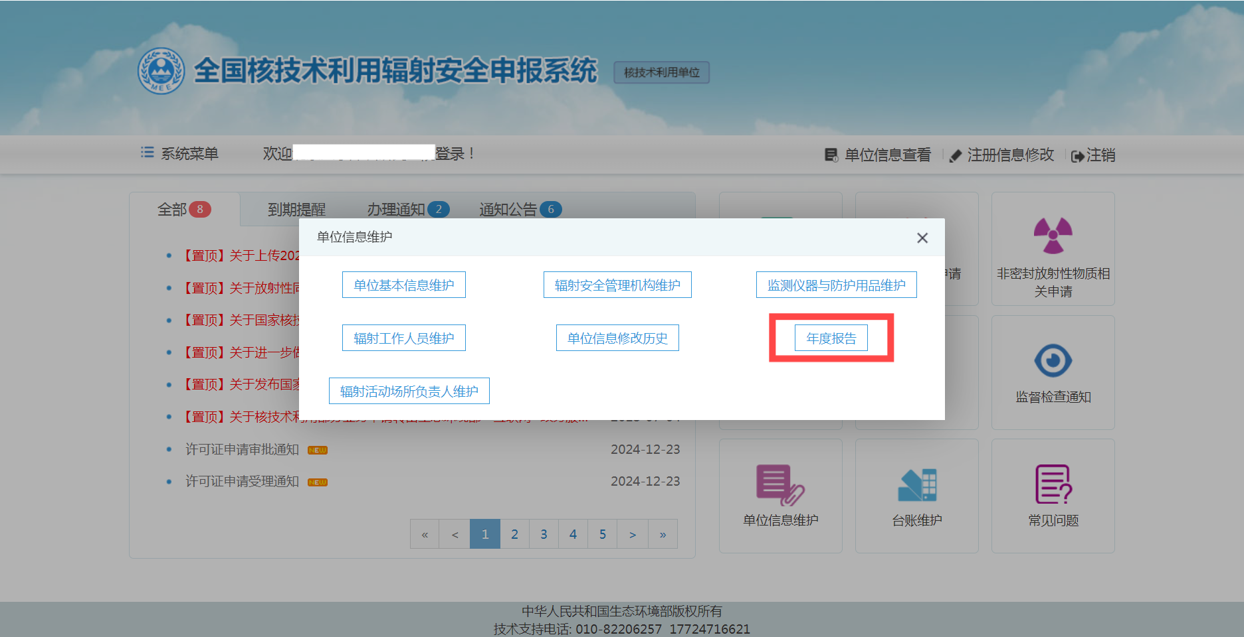This screenshot has height=637, width=1244.
Task: Open the 常见问题 help icon
Action: [x=1053, y=485]
